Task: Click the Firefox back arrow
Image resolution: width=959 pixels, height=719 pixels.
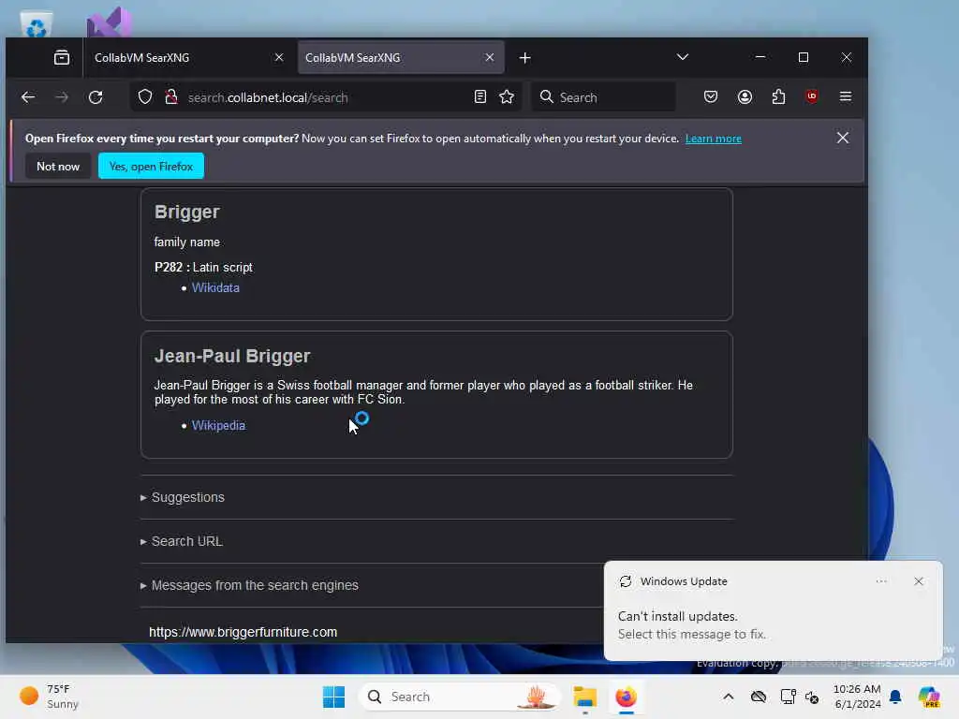Action: coord(28,97)
